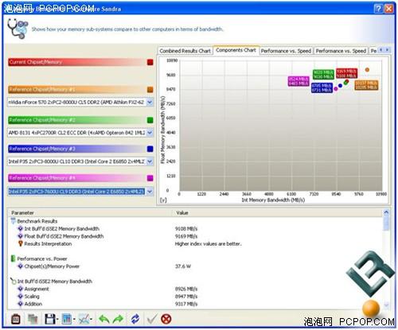The width and height of the screenshot is (398, 330).
Task: Click the Current Chipset/Memory red gradient bar
Action: tap(77, 62)
